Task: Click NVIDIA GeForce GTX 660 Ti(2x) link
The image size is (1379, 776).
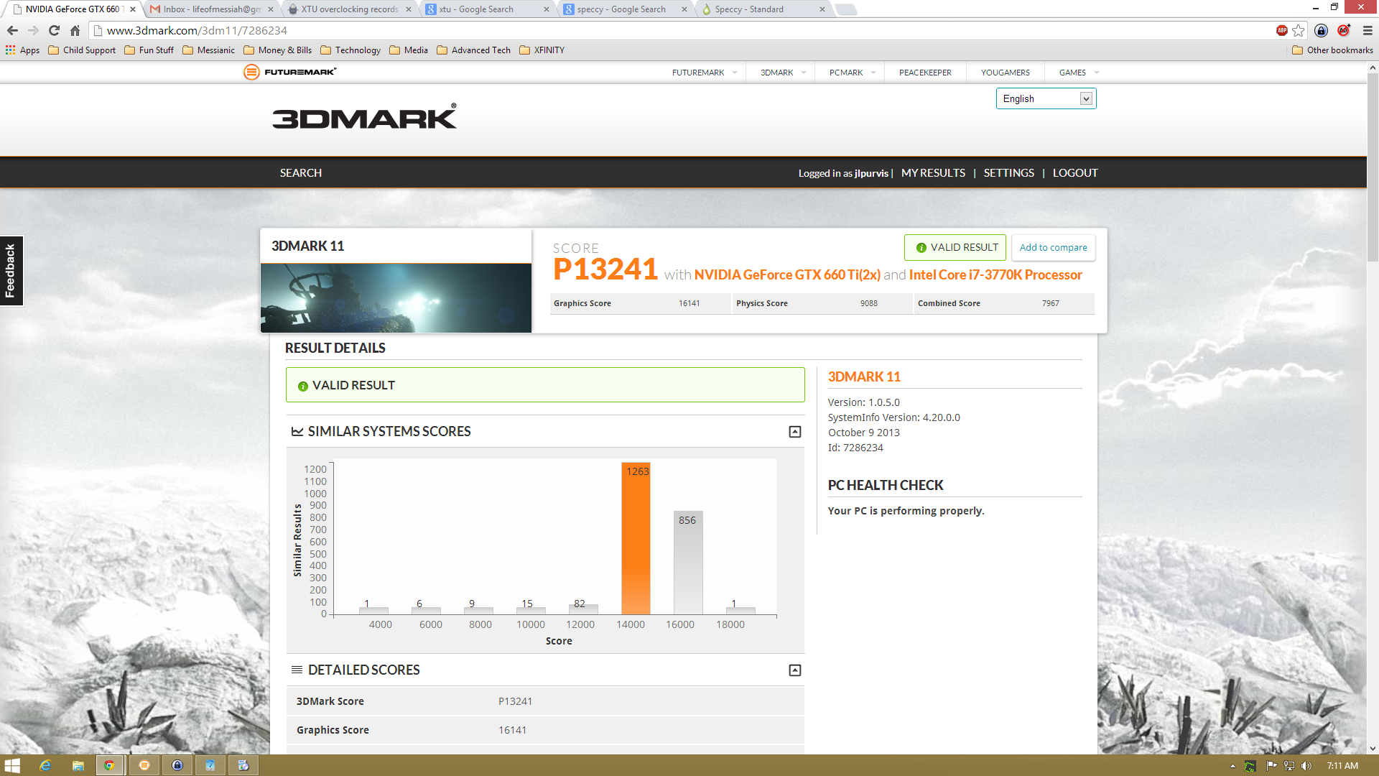Action: coord(787,274)
